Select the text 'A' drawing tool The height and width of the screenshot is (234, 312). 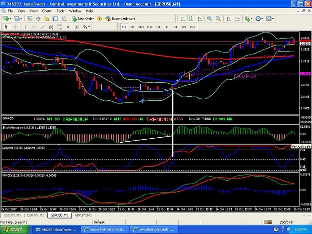point(68,27)
